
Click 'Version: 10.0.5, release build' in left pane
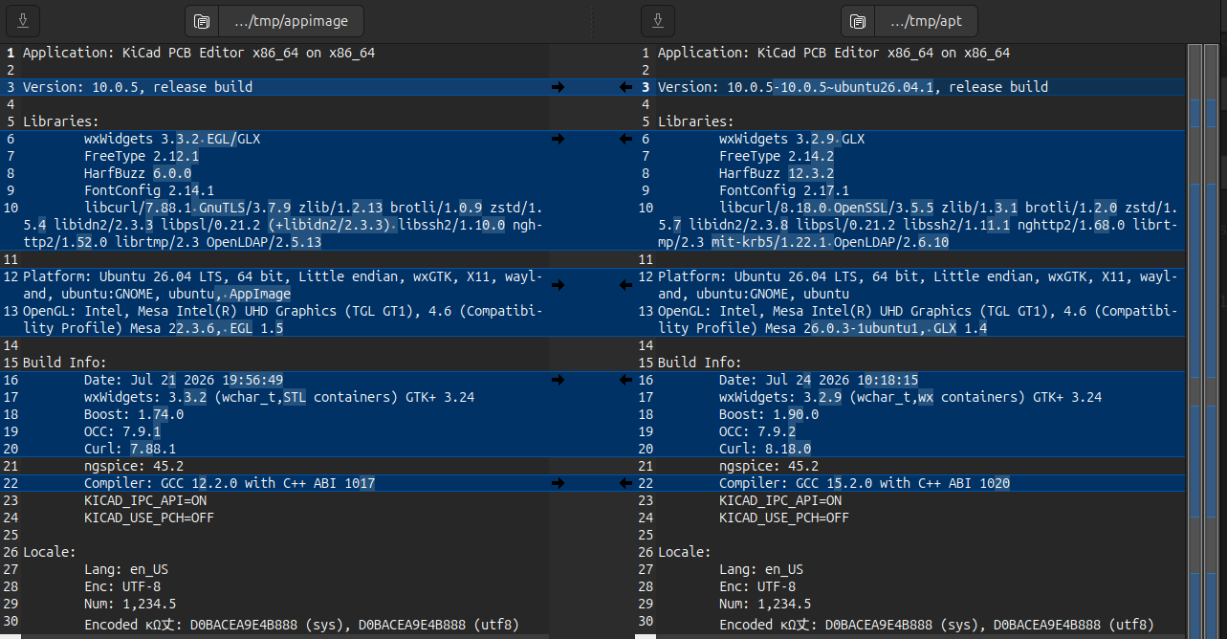138,87
